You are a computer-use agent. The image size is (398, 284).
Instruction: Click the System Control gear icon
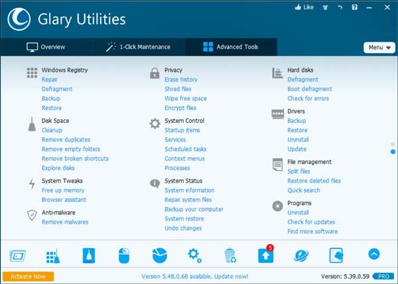[x=155, y=123]
